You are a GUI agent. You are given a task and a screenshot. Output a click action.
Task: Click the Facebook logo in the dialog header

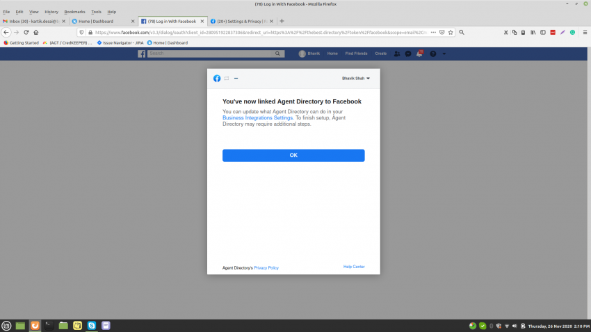tap(217, 78)
